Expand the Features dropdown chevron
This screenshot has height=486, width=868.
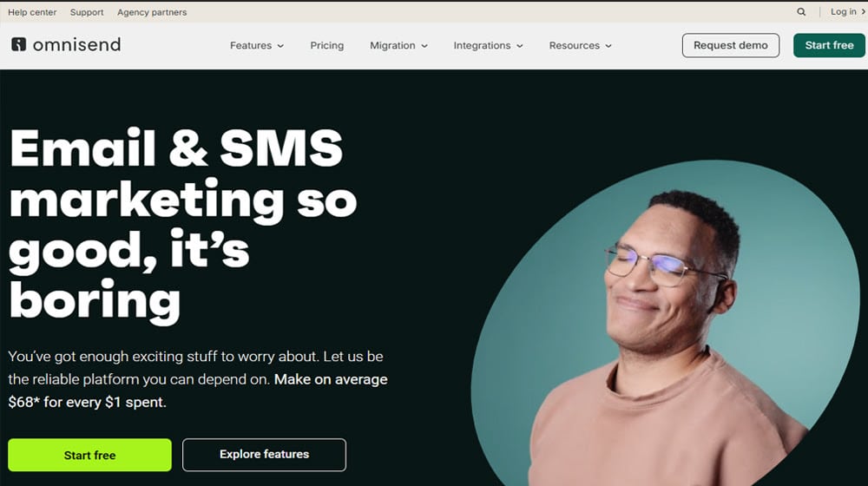280,46
